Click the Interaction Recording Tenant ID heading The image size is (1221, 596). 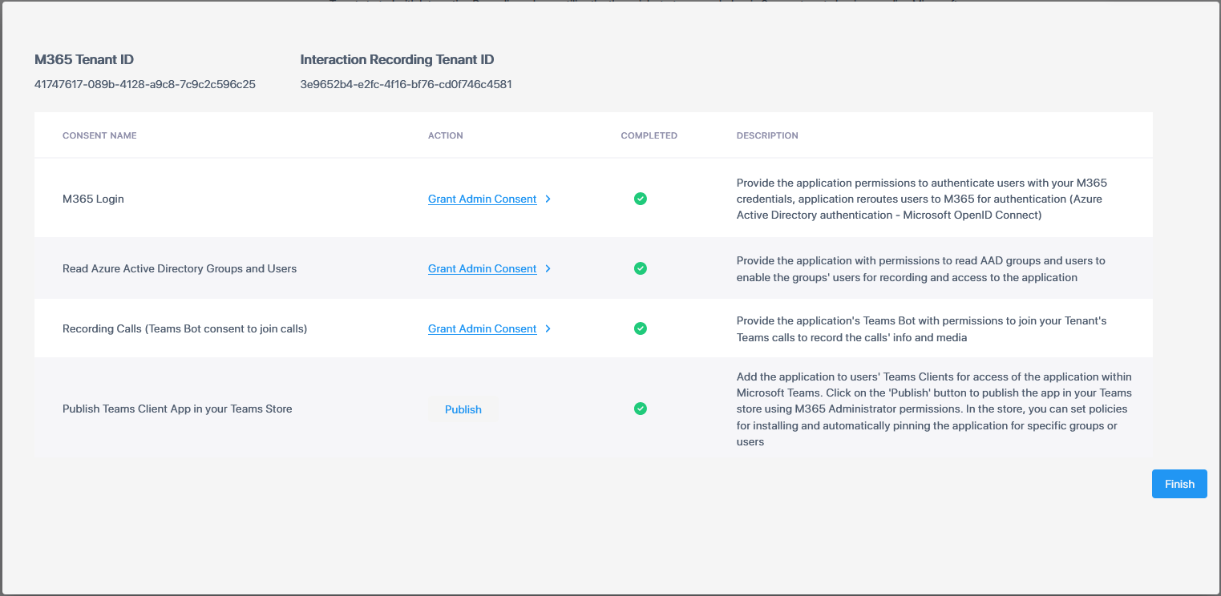click(397, 59)
